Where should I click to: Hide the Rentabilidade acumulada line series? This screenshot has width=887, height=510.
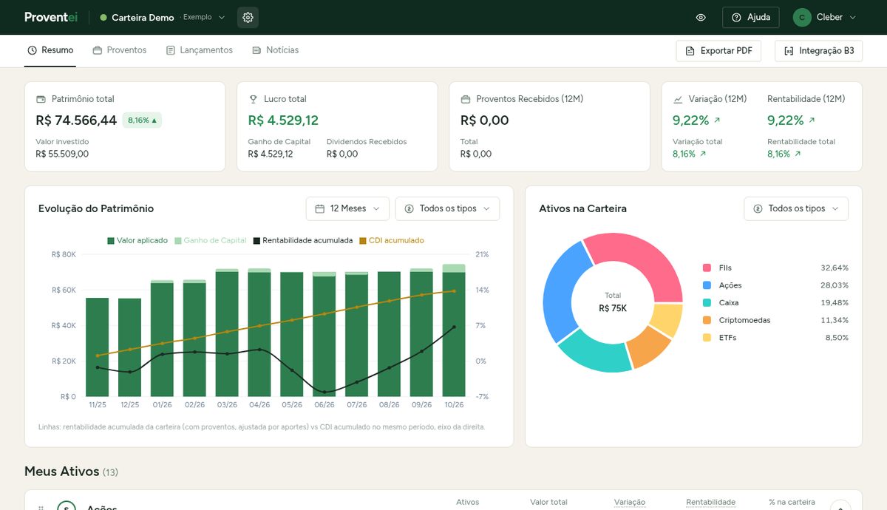tap(303, 241)
